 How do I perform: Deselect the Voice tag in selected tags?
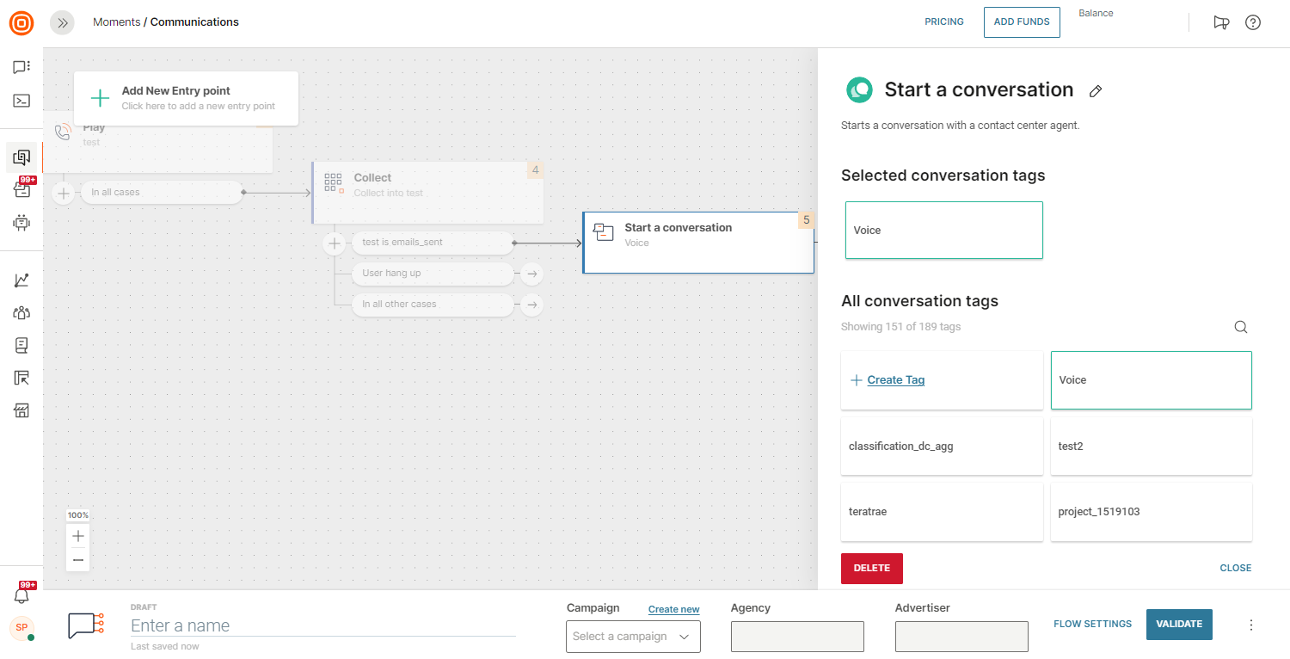pos(943,231)
